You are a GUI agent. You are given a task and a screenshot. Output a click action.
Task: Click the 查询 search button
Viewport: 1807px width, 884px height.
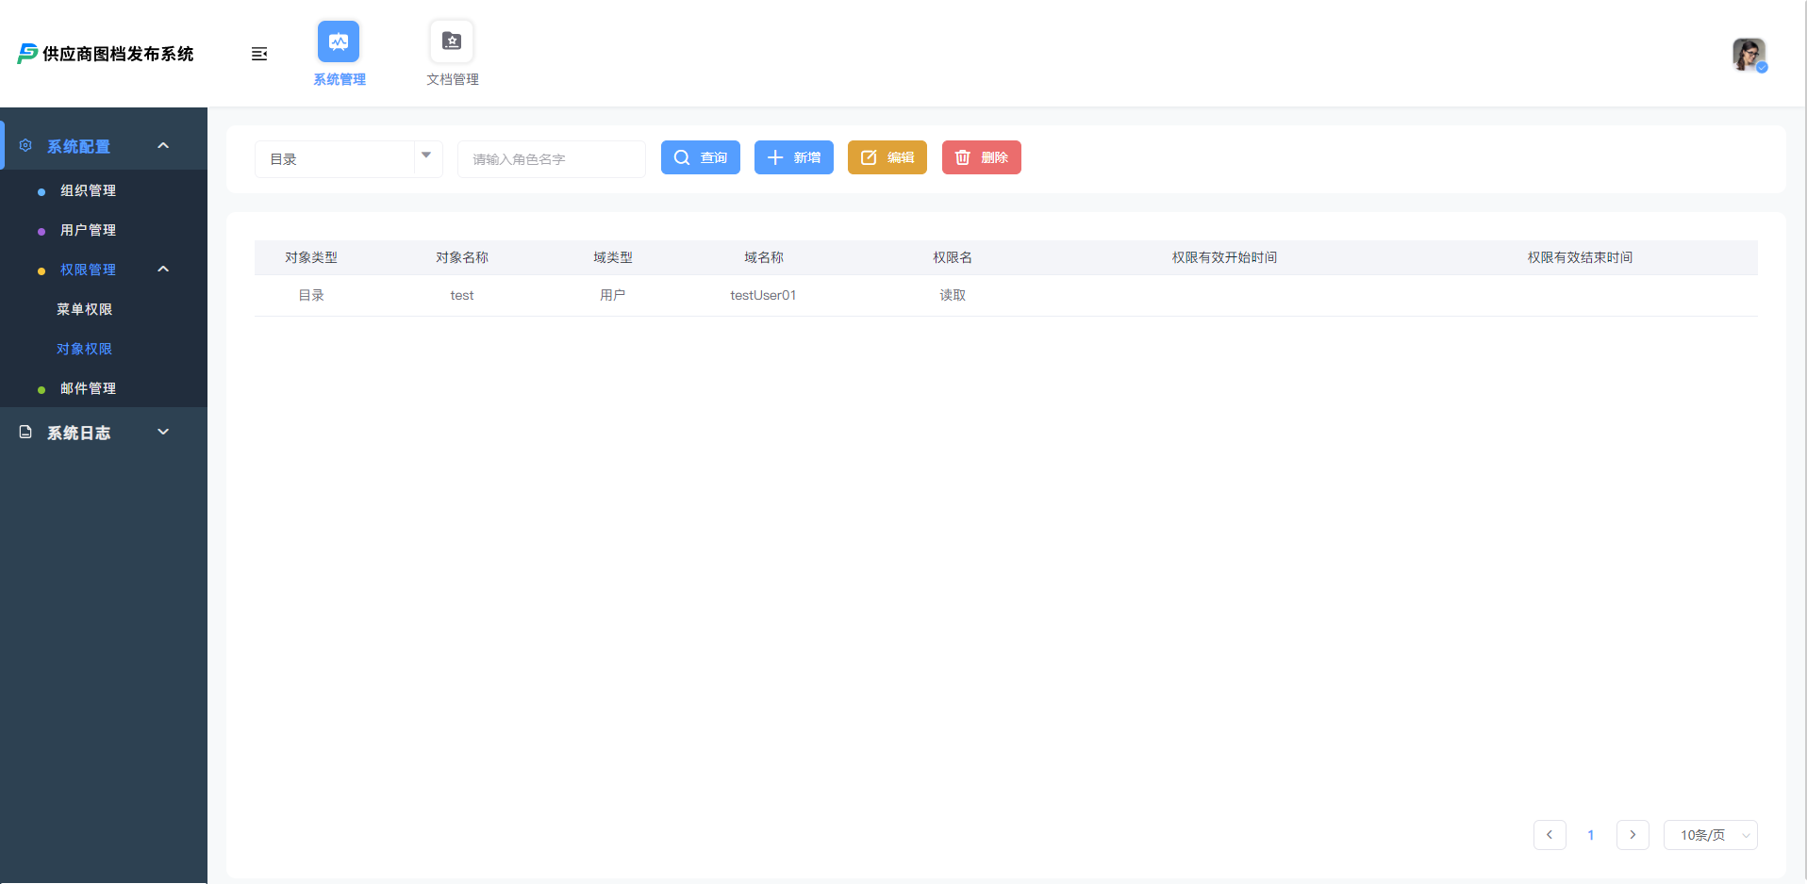coord(700,157)
